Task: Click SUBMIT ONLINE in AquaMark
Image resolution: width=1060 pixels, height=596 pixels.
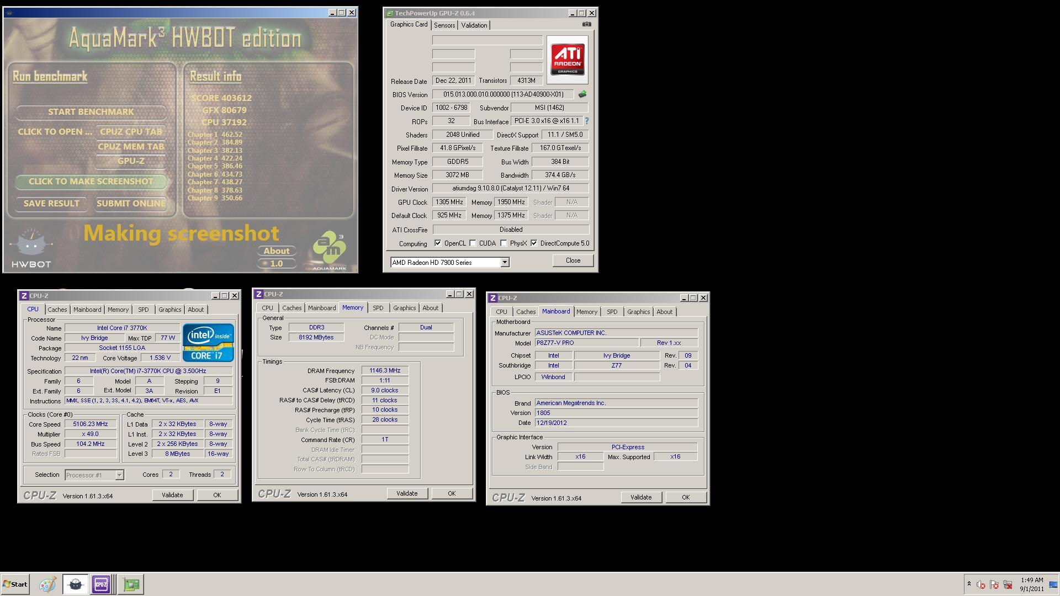Action: click(x=131, y=204)
